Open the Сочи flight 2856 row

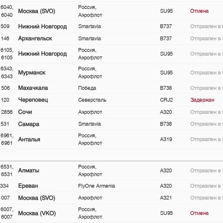111,112
